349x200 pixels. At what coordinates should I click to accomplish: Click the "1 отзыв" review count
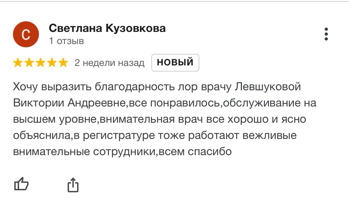click(67, 41)
